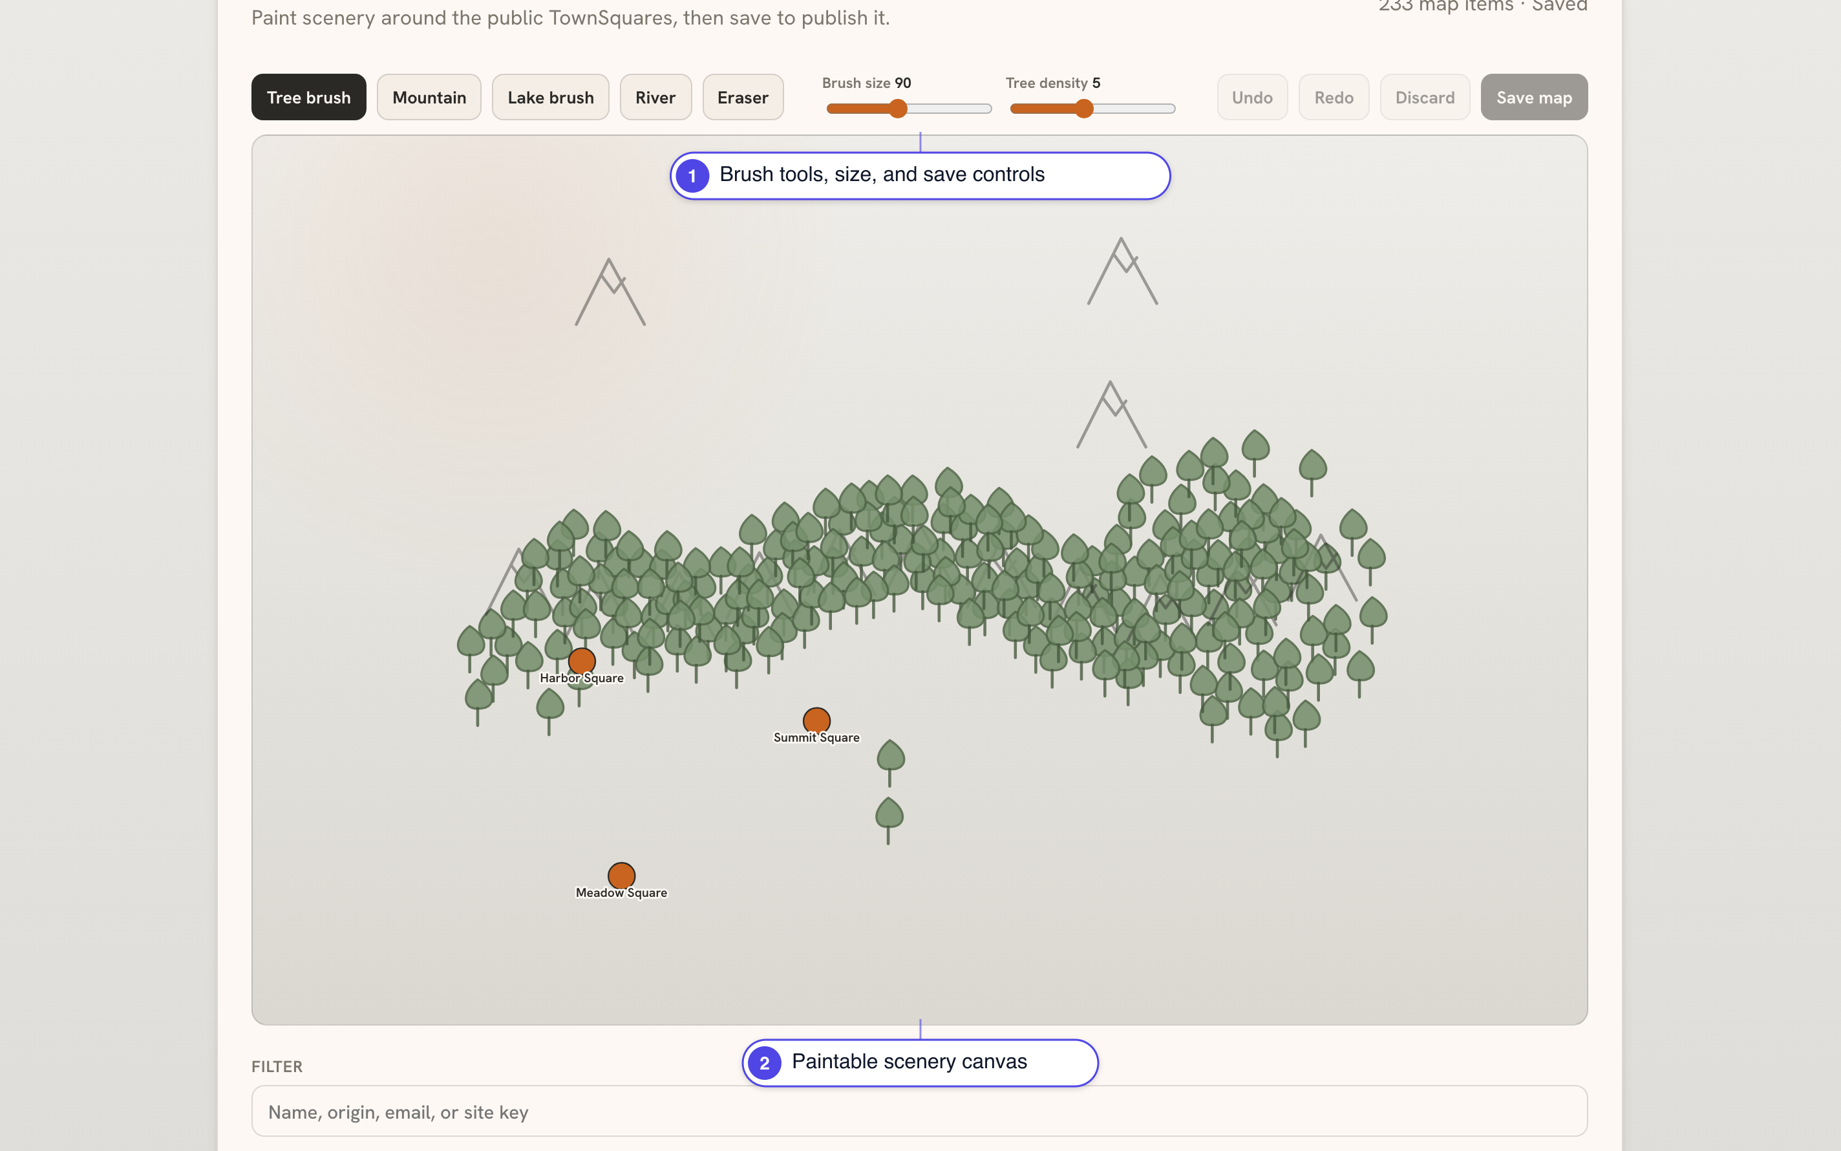Focus the Name, origin, email filter field
The width and height of the screenshot is (1841, 1151).
coord(919,1111)
